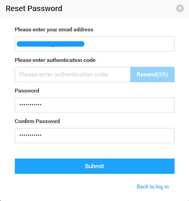The height and width of the screenshot is (201, 189).
Task: Click the Reset Password dialog title
Action: [x=34, y=8]
